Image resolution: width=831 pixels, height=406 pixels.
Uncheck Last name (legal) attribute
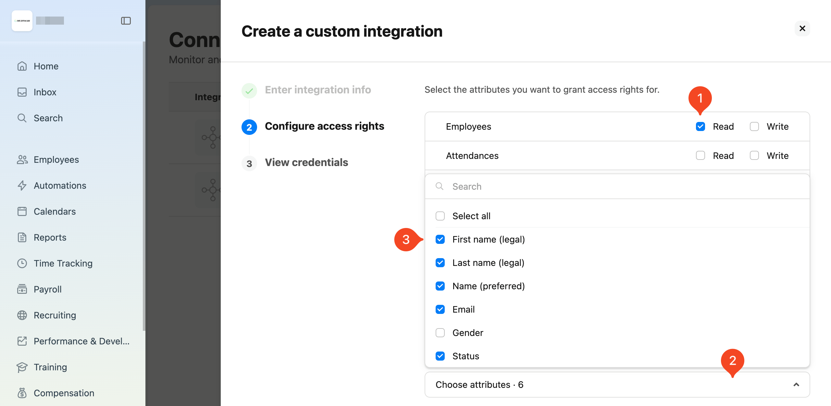(440, 263)
